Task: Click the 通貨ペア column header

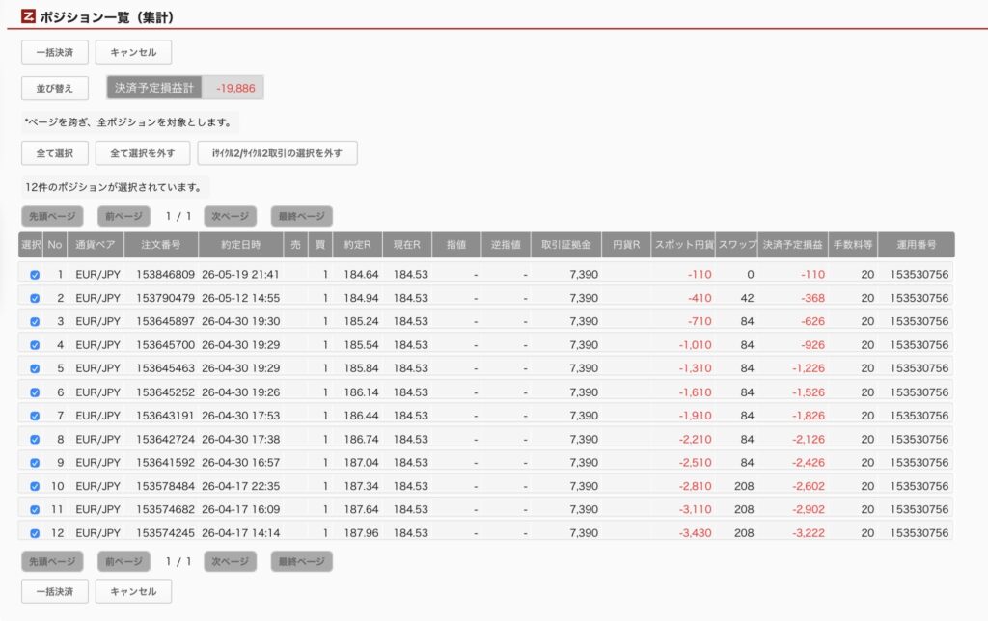Action: (x=96, y=244)
